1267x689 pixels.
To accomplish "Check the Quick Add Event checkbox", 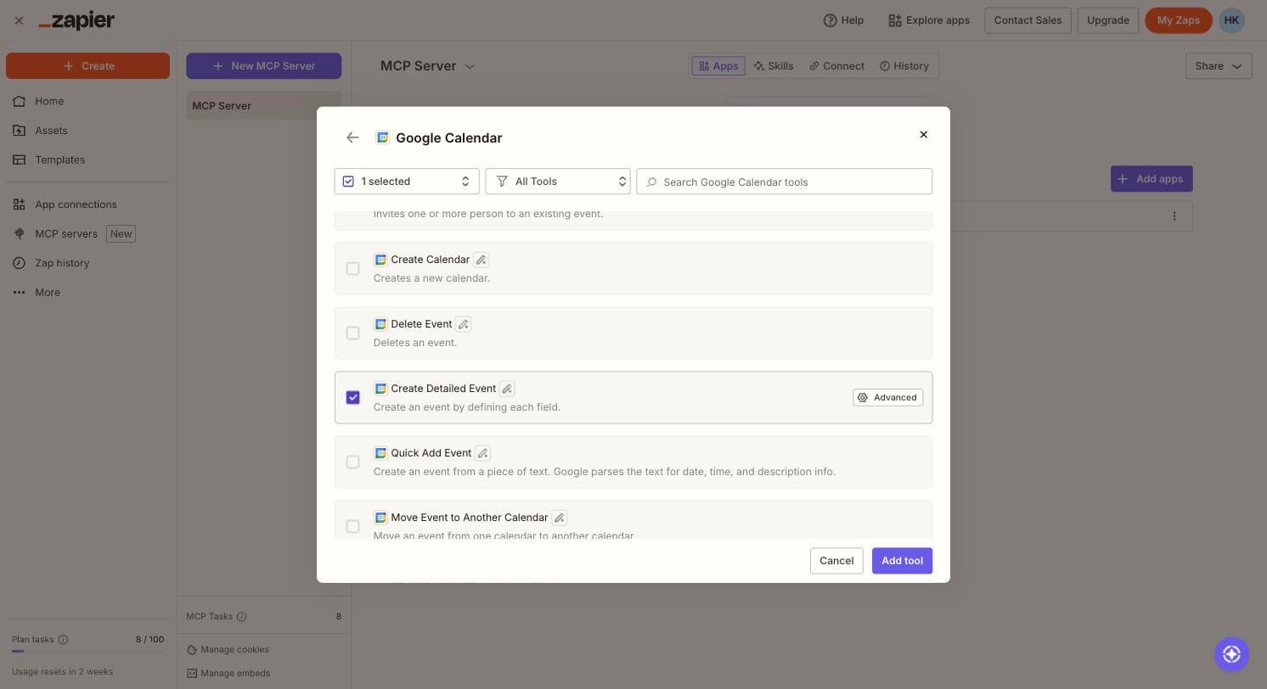I will [352, 462].
